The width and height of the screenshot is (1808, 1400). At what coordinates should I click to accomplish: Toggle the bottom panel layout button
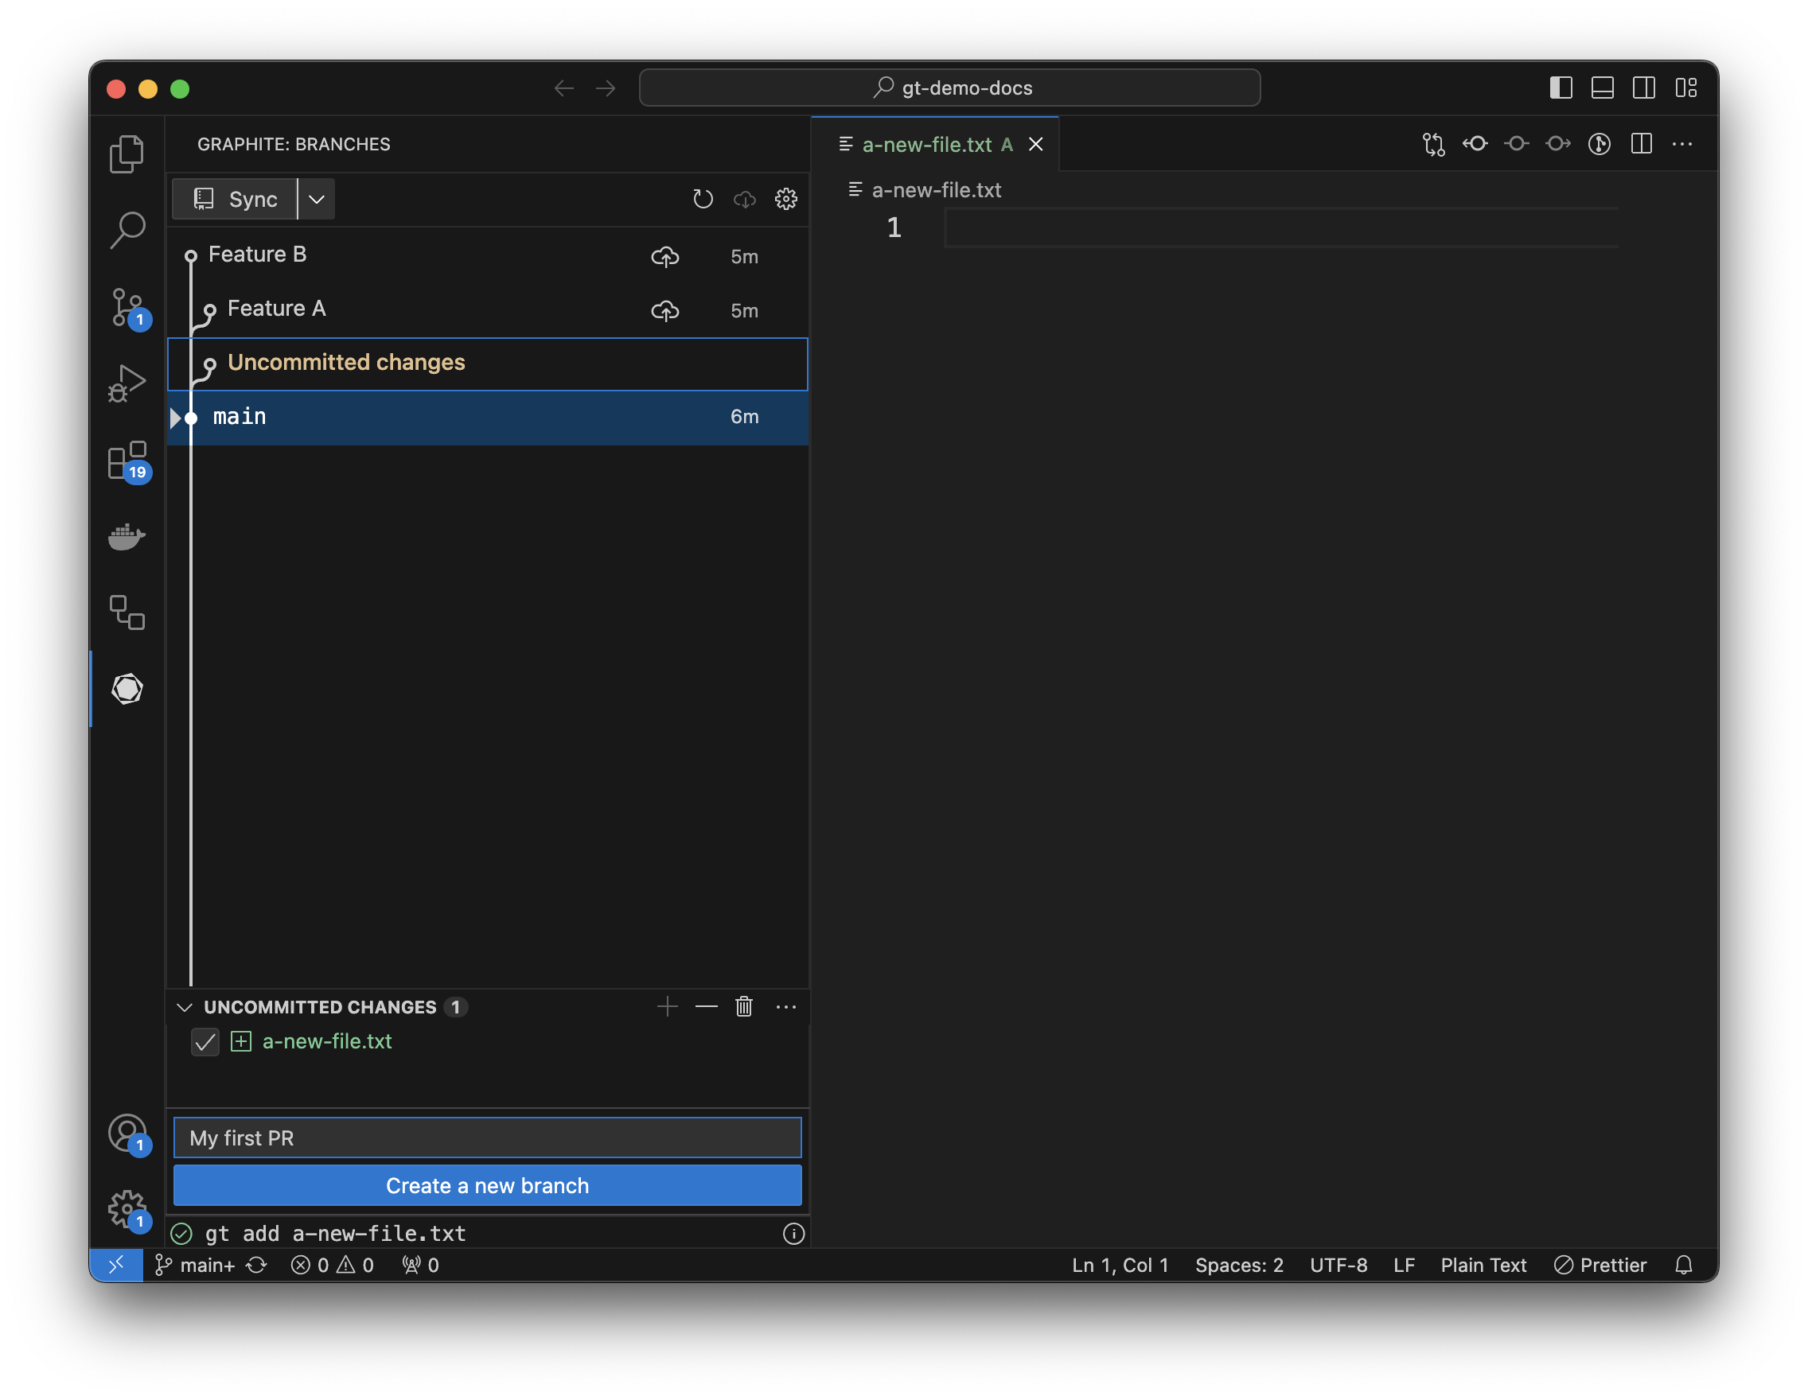tap(1602, 87)
